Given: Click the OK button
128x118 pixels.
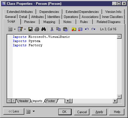Looking at the screenshot, I should (x=65, y=112).
